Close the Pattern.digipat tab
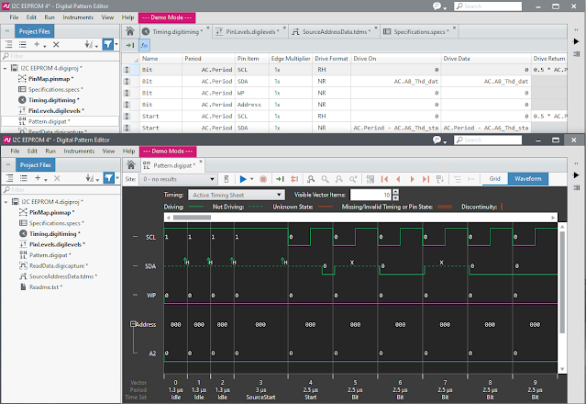The width and height of the screenshot is (586, 404). coord(201,162)
